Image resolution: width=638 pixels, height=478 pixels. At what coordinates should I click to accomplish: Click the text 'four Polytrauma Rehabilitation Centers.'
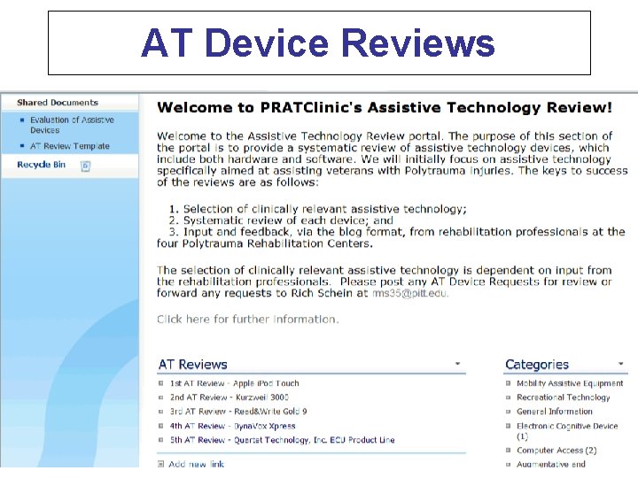tap(265, 243)
